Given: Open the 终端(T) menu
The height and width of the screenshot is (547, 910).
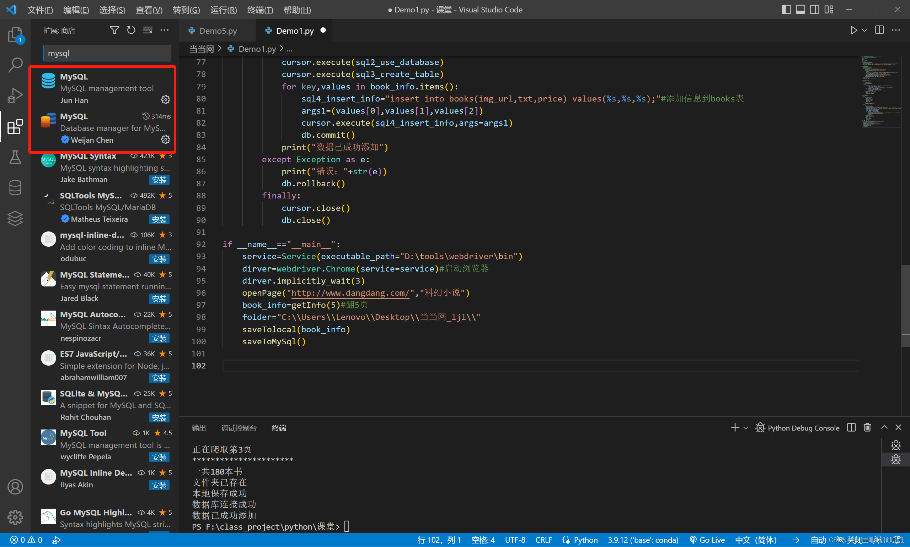Looking at the screenshot, I should (x=260, y=10).
